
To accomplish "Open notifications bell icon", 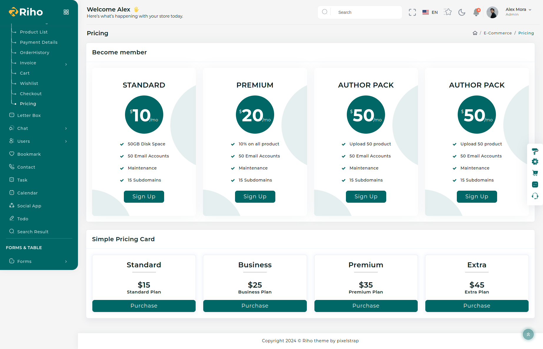I will tap(476, 12).
